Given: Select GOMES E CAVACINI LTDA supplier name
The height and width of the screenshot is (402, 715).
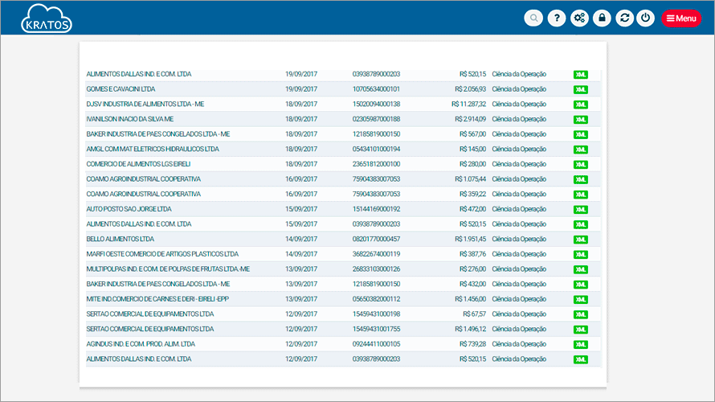Looking at the screenshot, I should (x=121, y=89).
